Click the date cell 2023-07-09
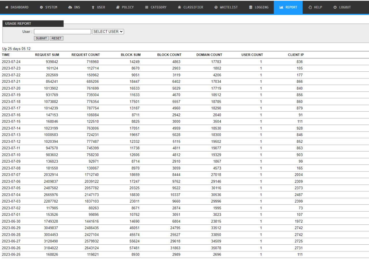 pyautogui.click(x=11, y=161)
